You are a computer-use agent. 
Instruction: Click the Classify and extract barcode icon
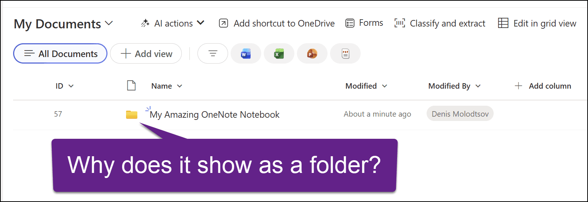tap(400, 23)
